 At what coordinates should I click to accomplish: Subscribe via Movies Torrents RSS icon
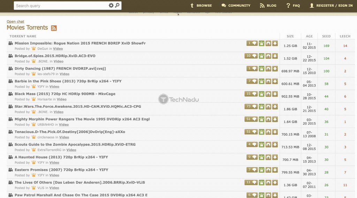point(54,28)
